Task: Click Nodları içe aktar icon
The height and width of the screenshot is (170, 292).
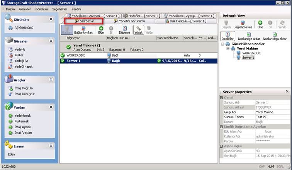Action: (249, 36)
